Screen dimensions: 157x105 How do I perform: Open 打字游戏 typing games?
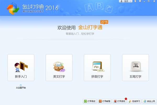pos(120,101)
